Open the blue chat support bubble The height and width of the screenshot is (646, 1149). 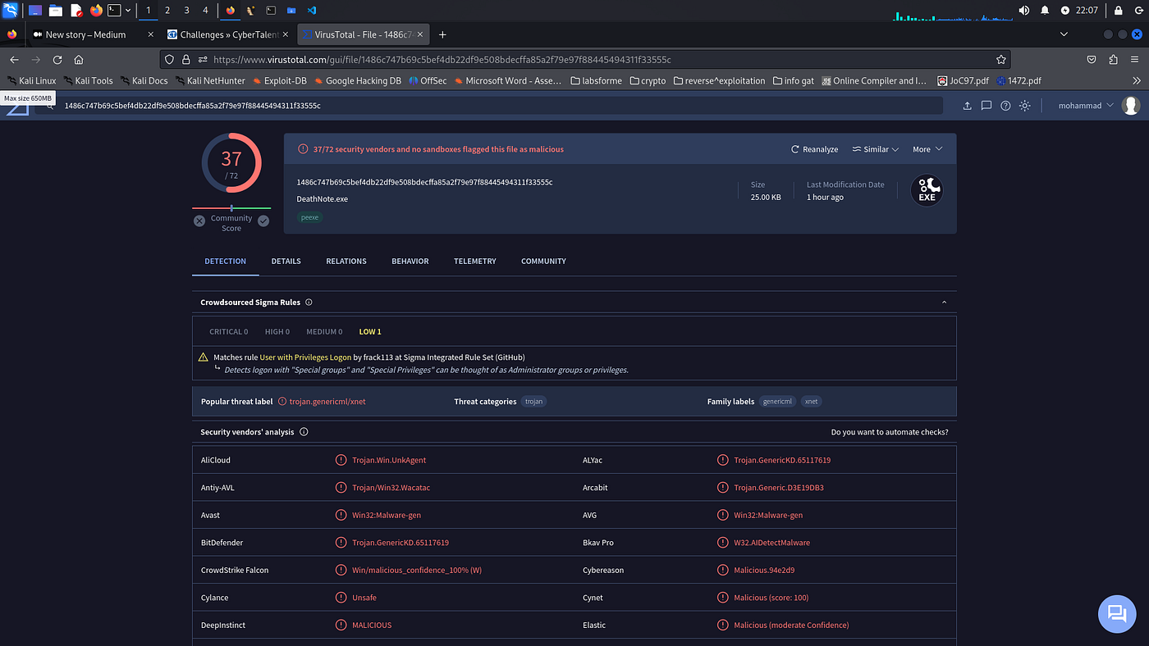[x=1116, y=613]
